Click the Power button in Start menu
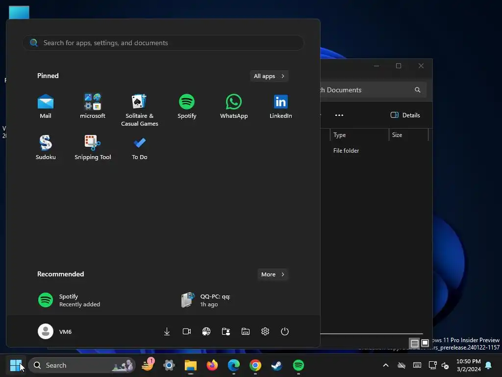Image resolution: width=502 pixels, height=377 pixels. click(285, 331)
